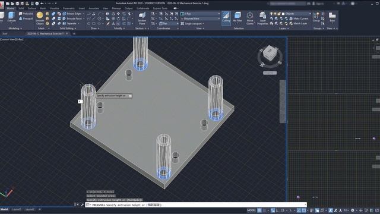Switch to the Start file tab
This screenshot has width=380, height=214.
[5, 34]
